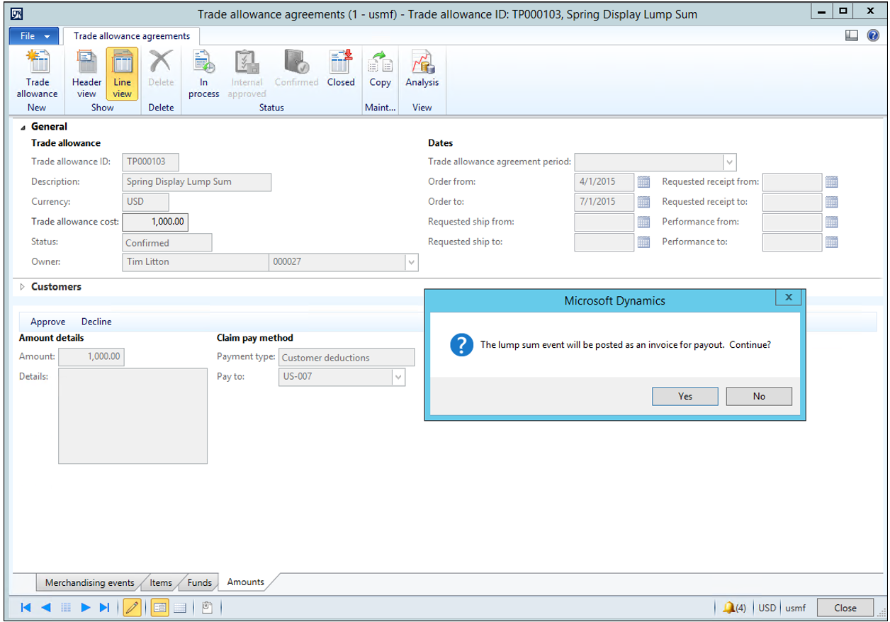Open the Analysis view
Screen dimensions: 890x622
[422, 69]
